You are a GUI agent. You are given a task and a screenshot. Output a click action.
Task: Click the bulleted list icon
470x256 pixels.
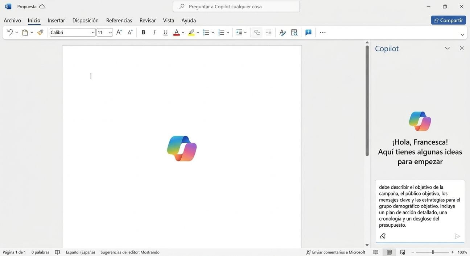coord(206,32)
